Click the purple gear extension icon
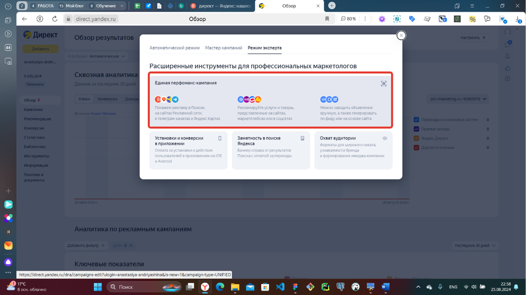526x295 pixels. [382, 19]
